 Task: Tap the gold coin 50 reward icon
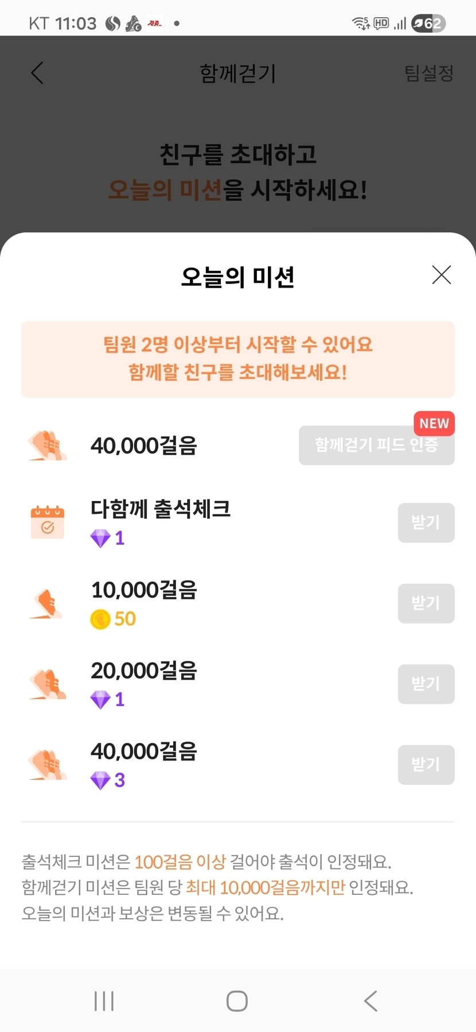click(100, 619)
